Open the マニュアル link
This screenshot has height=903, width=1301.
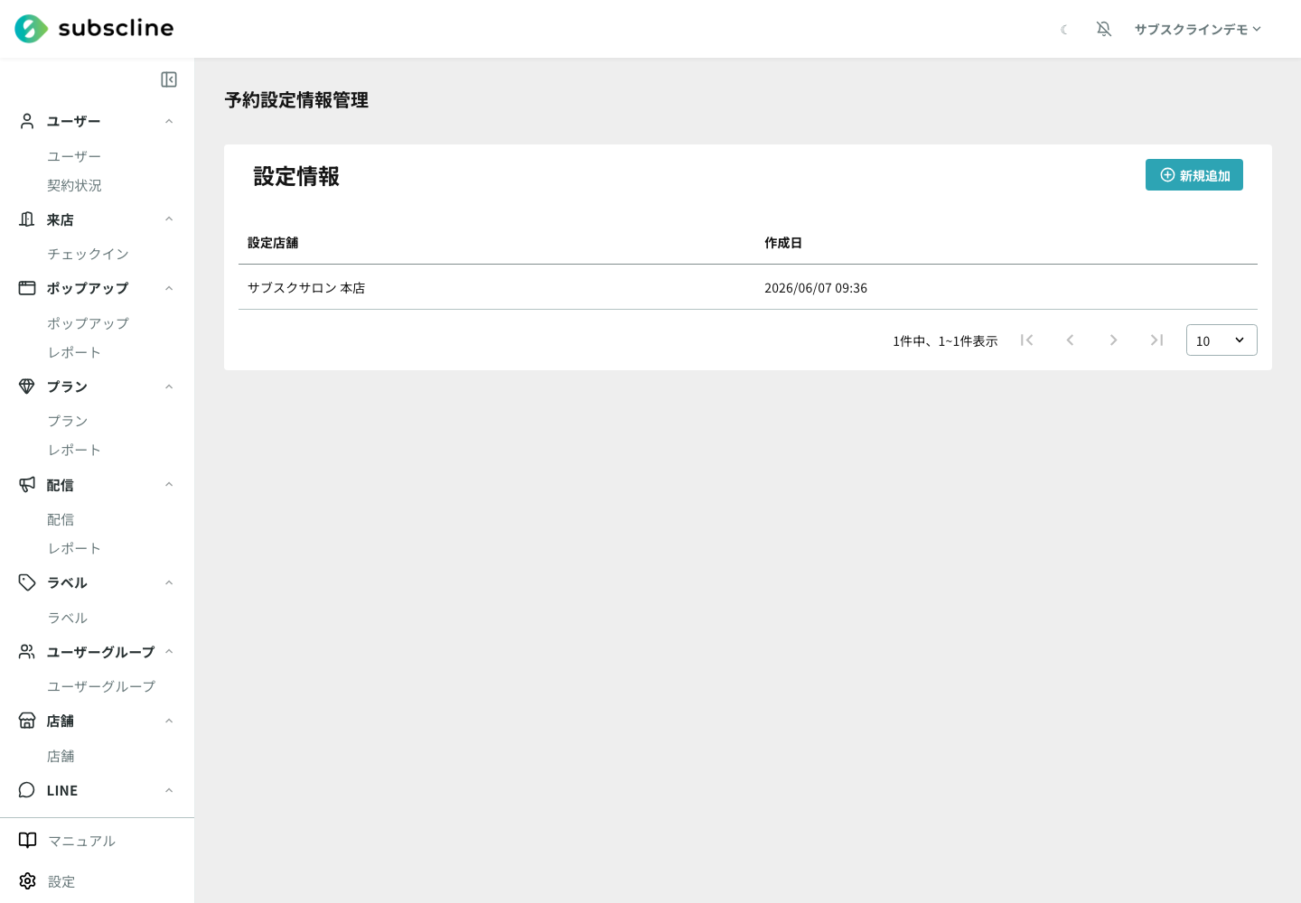click(81, 841)
